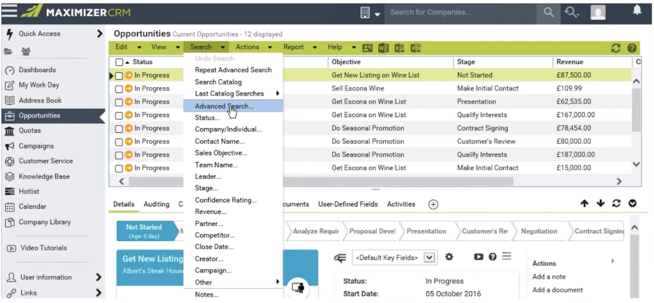
Task: Check the row with revenue £87,500.00
Action: (x=119, y=76)
